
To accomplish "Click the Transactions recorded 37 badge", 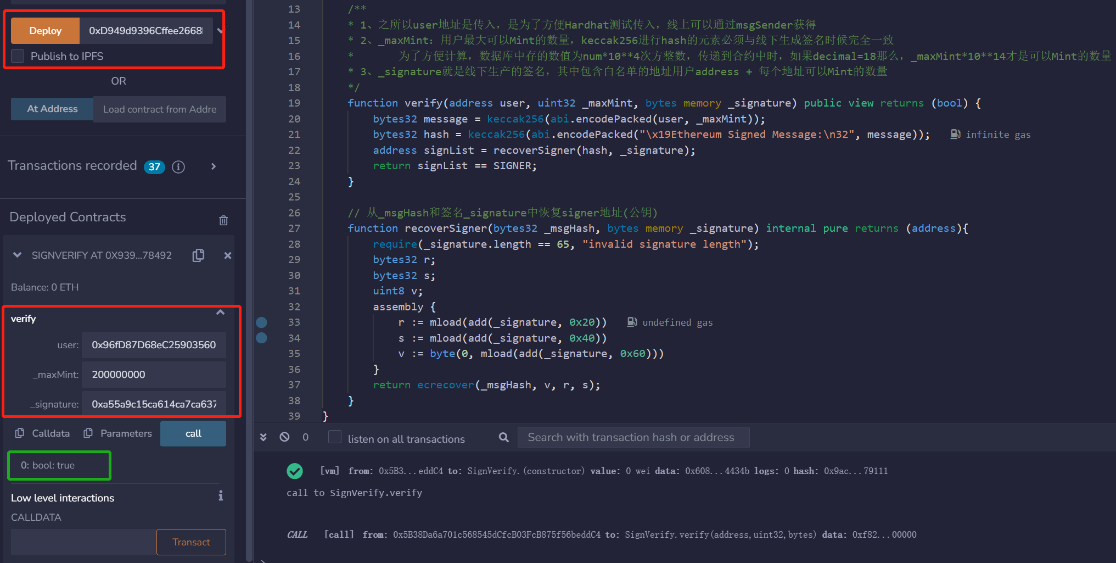I will 154,167.
